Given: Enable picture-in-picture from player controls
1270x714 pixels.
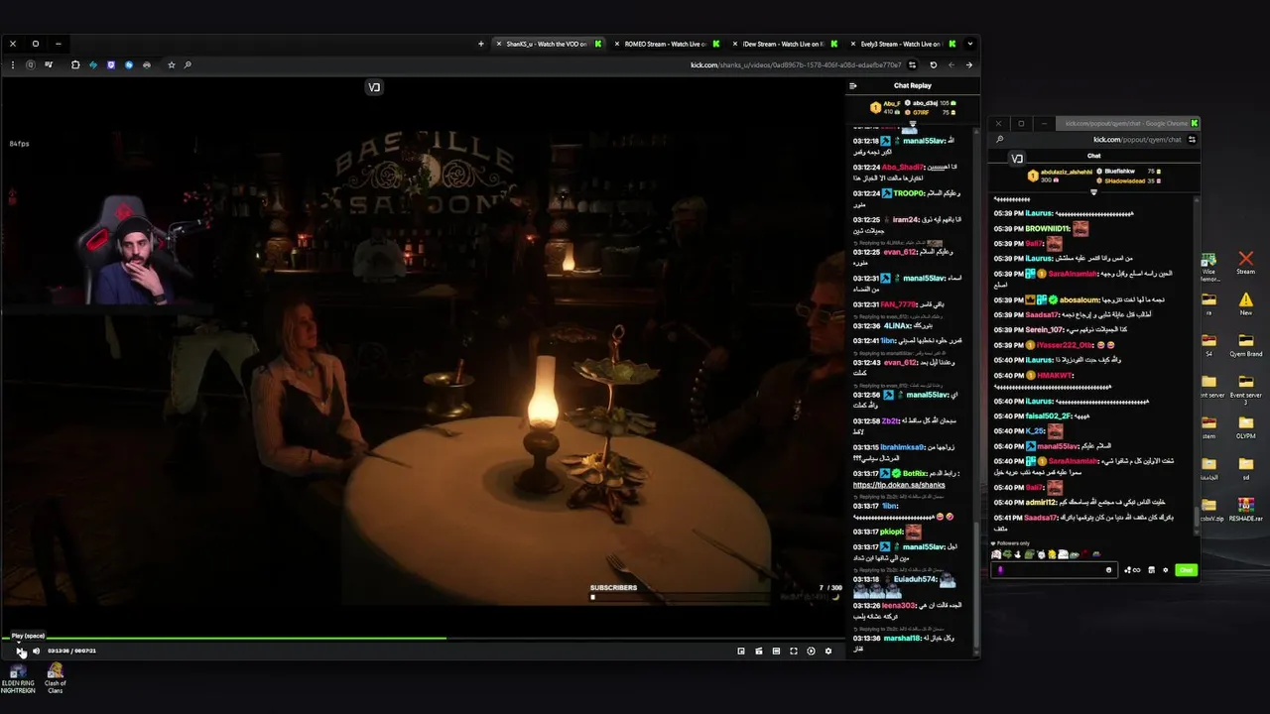Looking at the screenshot, I should 741,651.
